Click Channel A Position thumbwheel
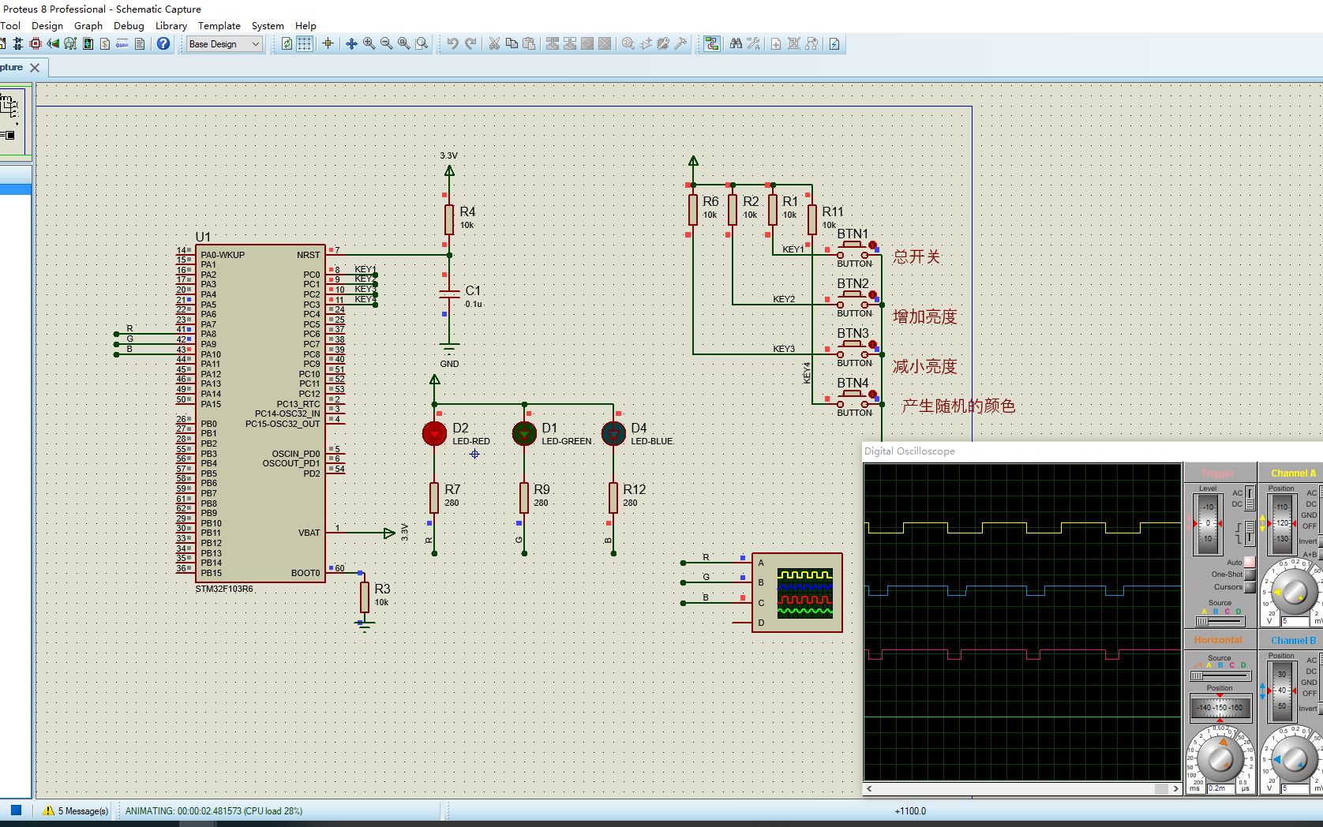This screenshot has height=827, width=1323. click(1282, 523)
